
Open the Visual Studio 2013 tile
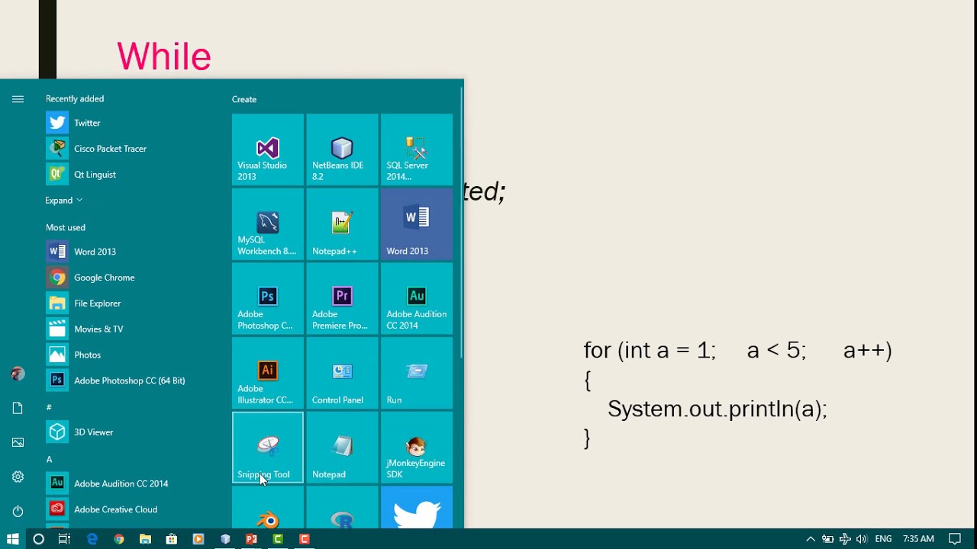(x=268, y=149)
